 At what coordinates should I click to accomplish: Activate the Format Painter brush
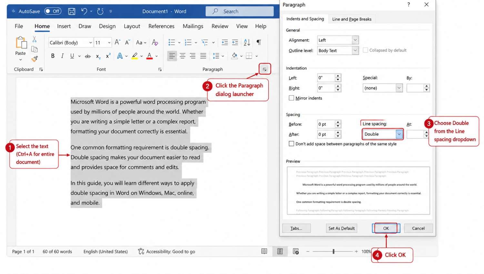(34, 59)
